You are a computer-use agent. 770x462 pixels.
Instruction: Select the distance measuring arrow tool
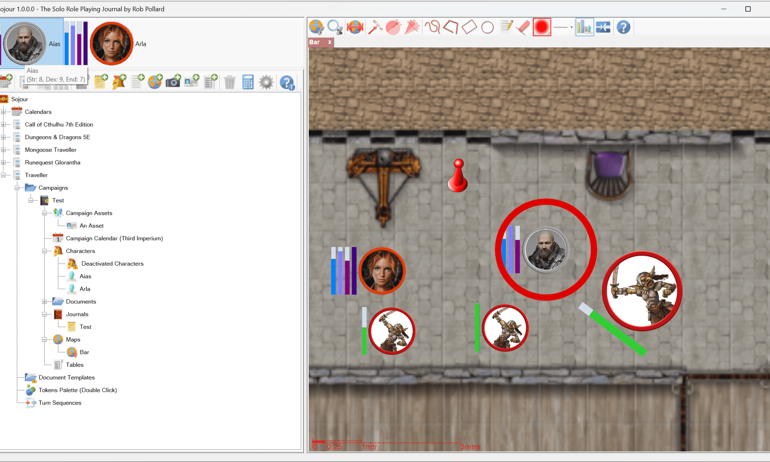pos(375,27)
